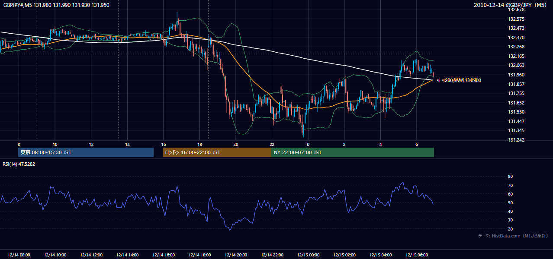The width and height of the screenshot is (553, 259).
Task: Click RSI scale value 70
Action: point(510,185)
